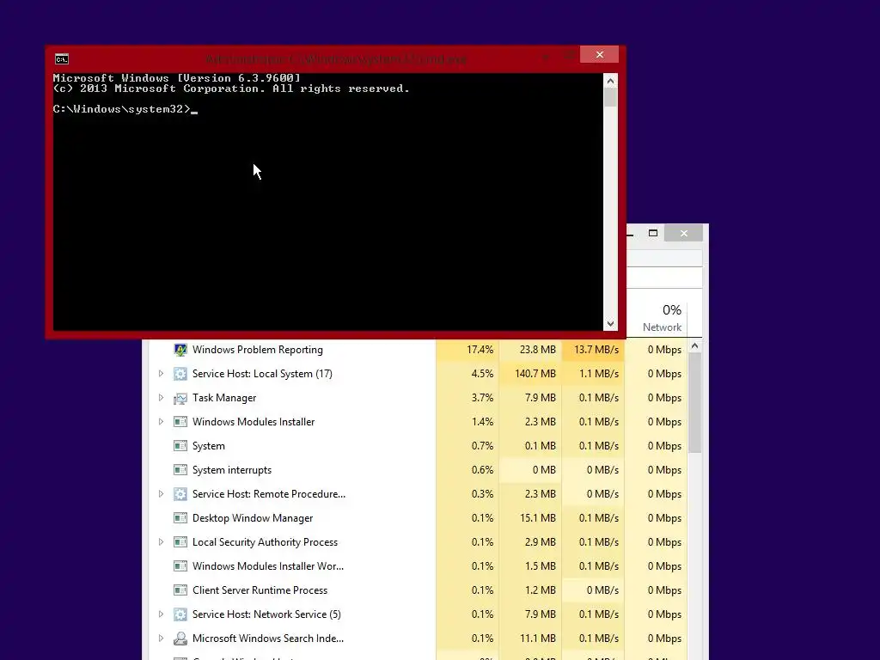The height and width of the screenshot is (660, 880).
Task: Select Windows Modules Installer Wor... name
Action: click(x=268, y=566)
